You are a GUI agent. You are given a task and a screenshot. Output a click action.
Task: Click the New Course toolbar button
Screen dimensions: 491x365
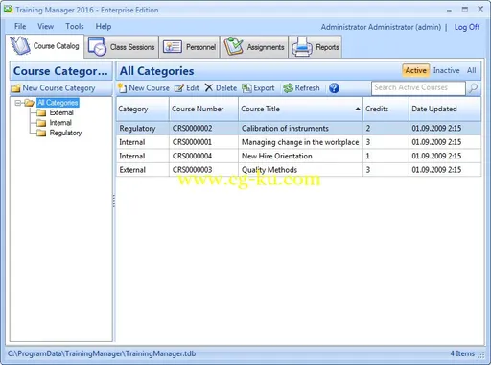point(144,87)
